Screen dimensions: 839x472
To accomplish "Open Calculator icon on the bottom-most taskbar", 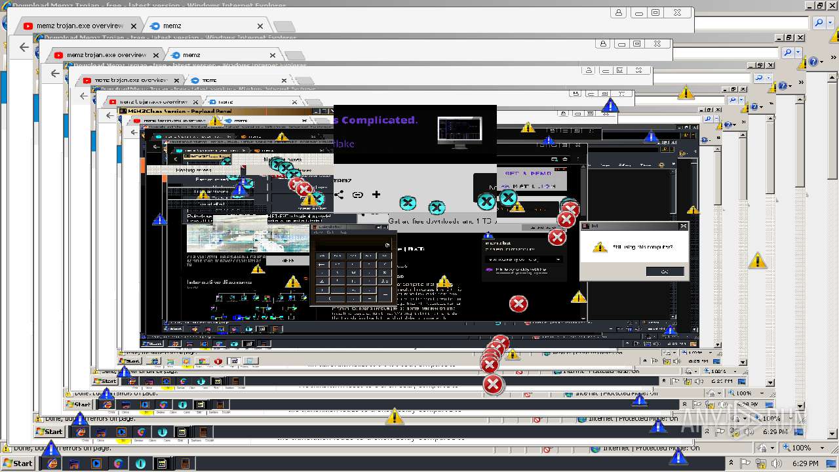I will 185,463.
